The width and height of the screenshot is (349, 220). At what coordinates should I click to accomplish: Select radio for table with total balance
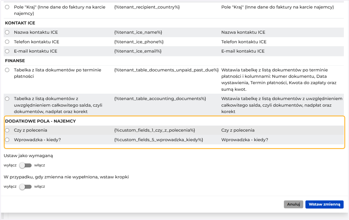click(x=7, y=99)
